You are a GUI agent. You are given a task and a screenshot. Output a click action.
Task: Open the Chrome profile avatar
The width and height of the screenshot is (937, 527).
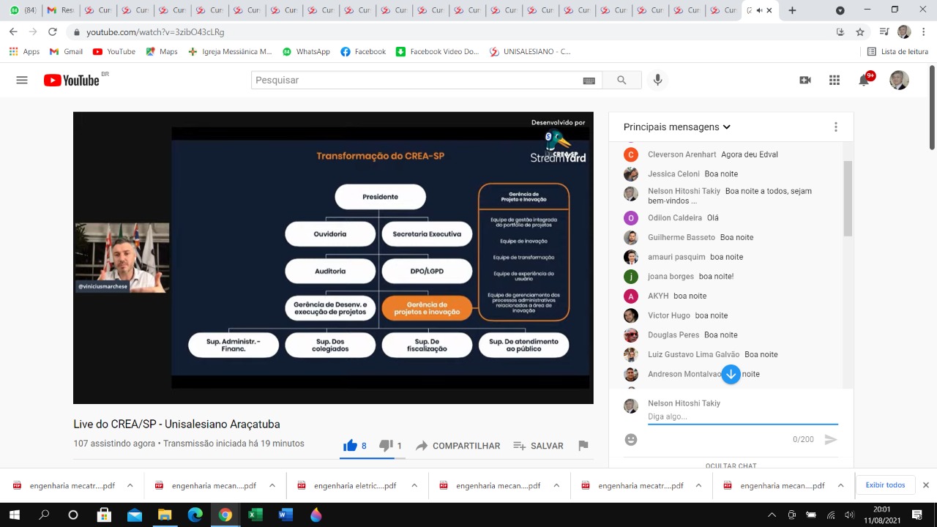coord(904,32)
